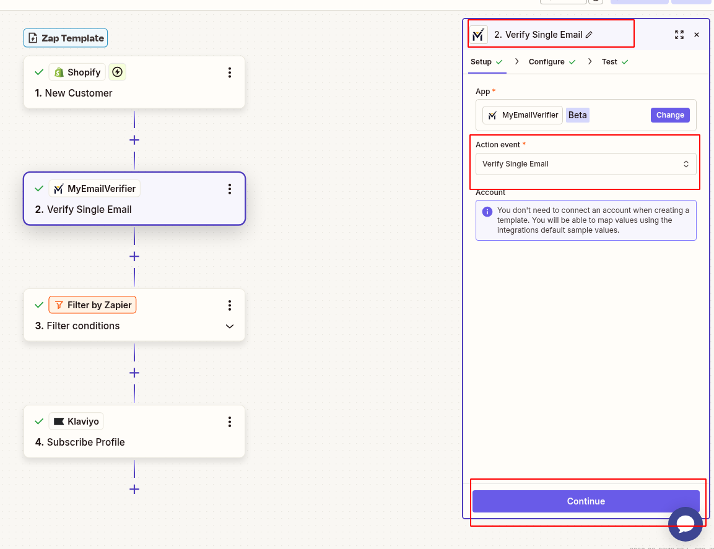Add a step using the plus icon below Klaviyo

134,489
